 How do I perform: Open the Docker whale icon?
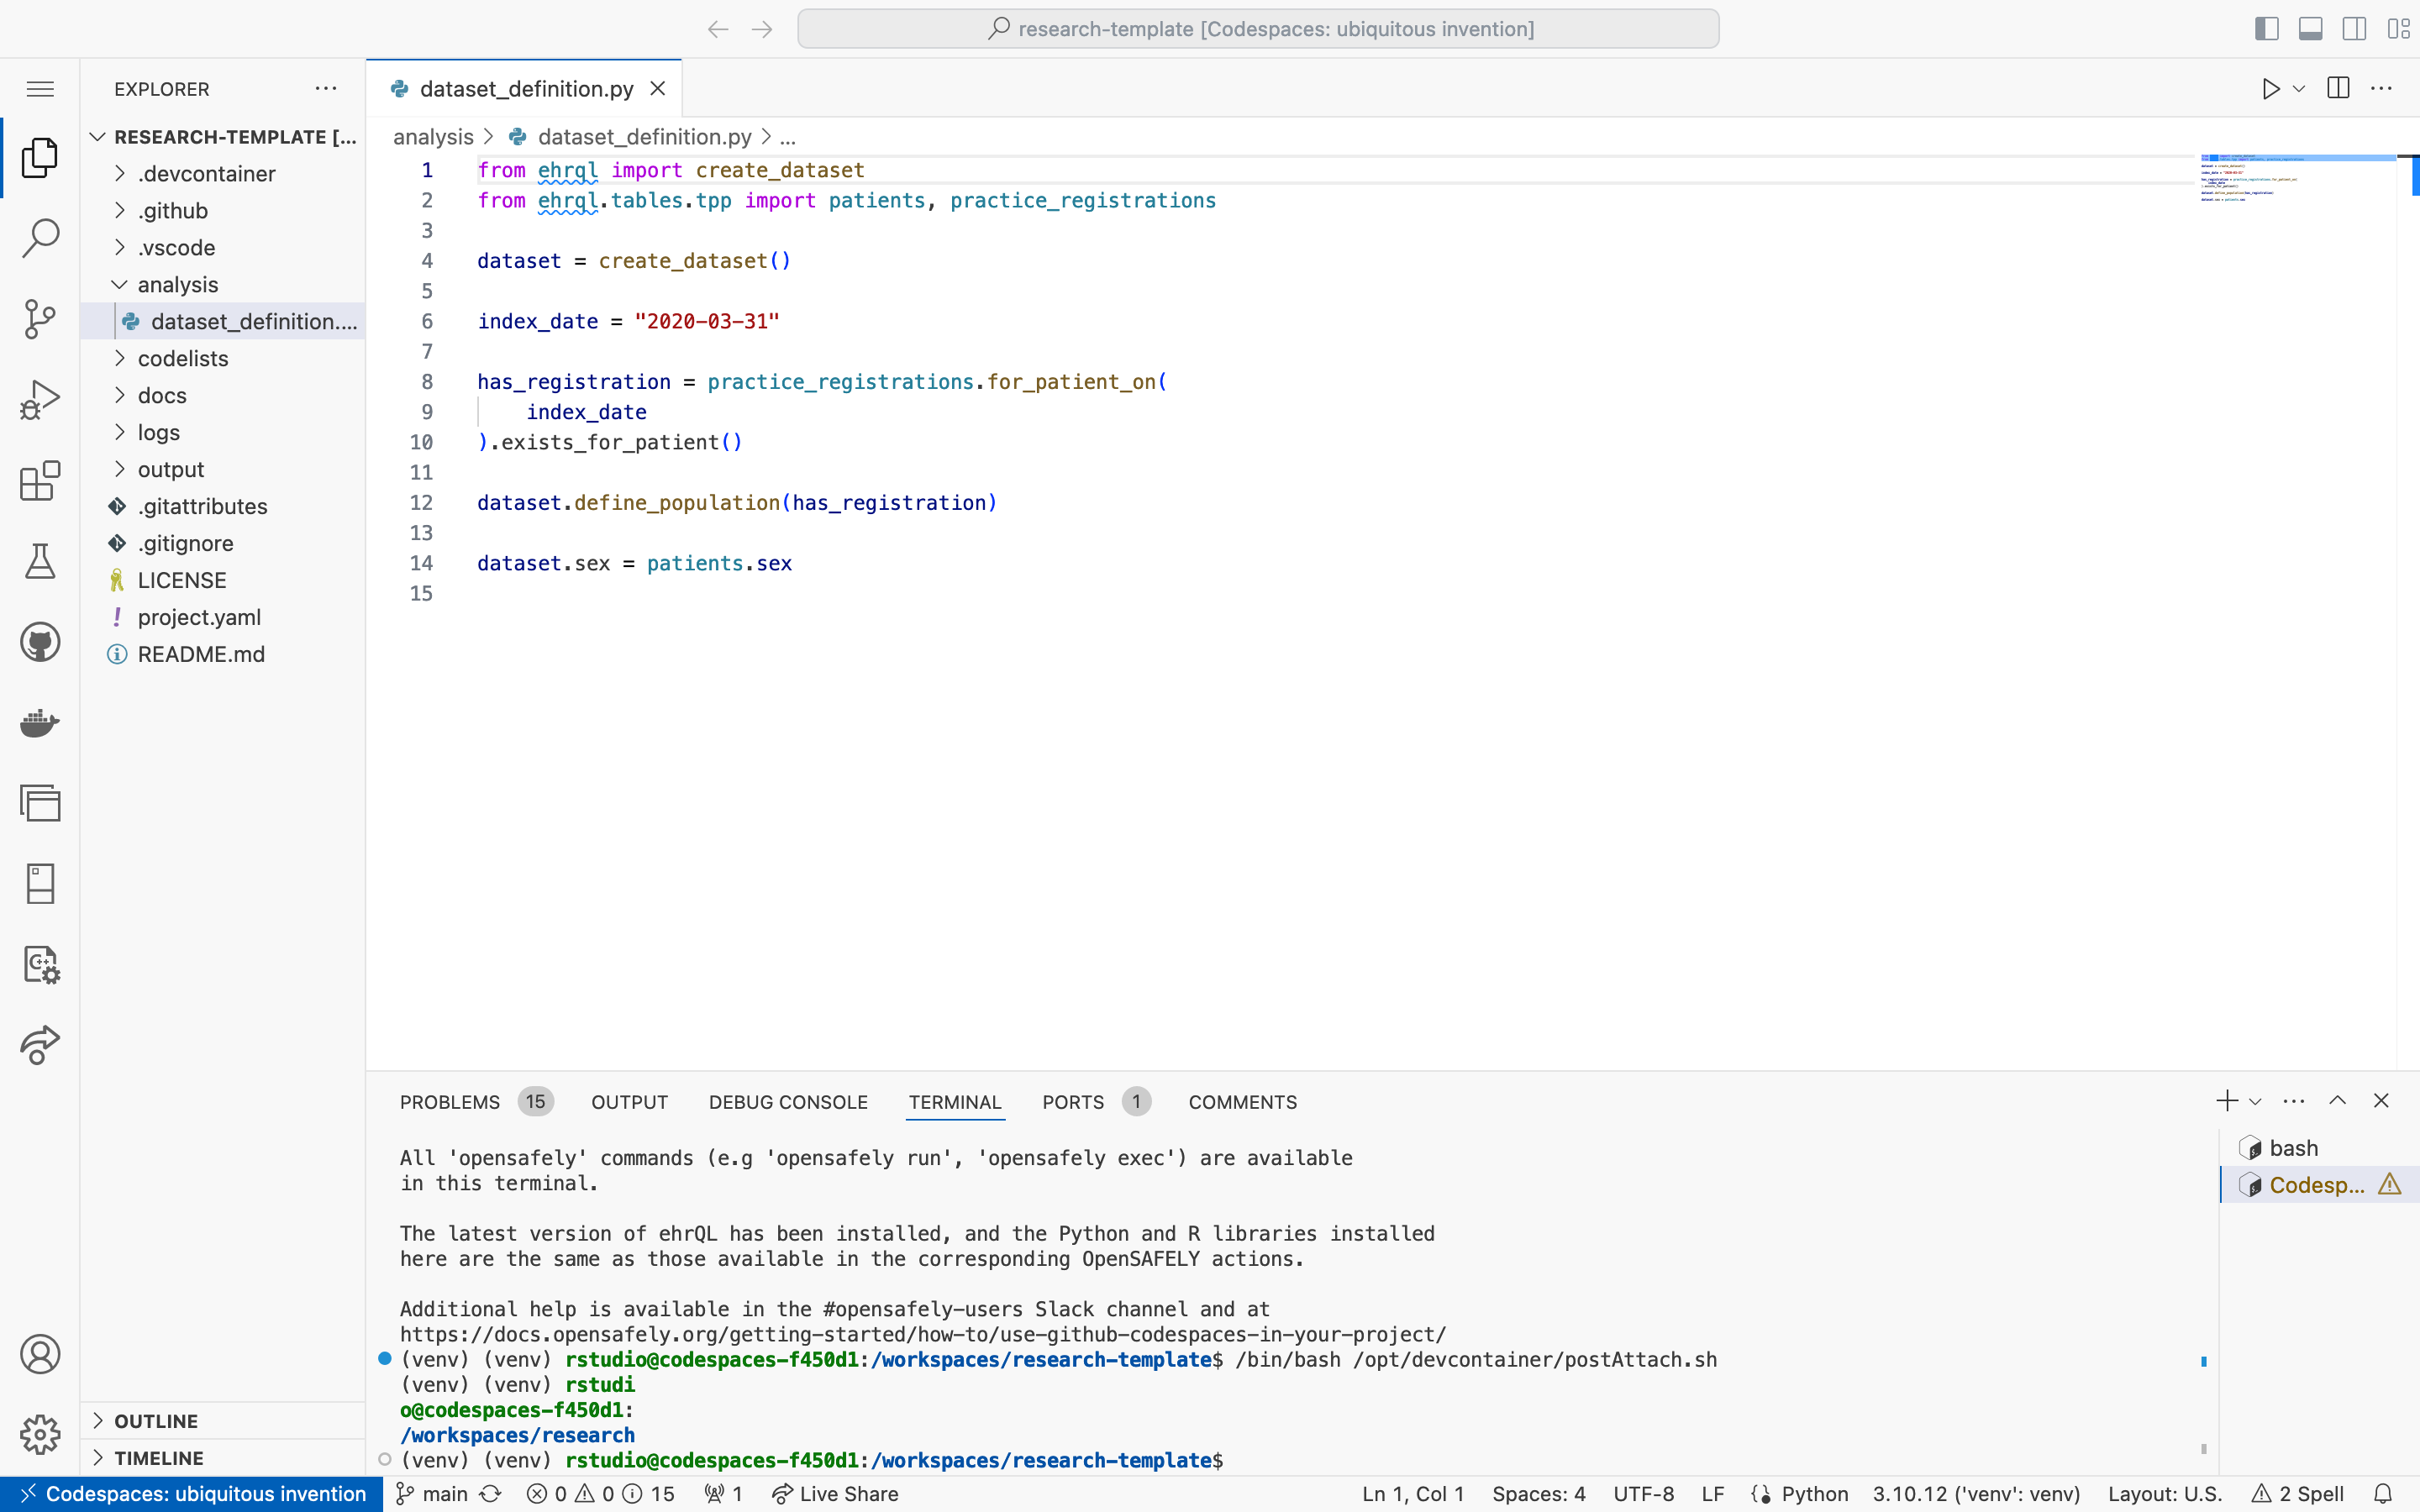tap(40, 722)
